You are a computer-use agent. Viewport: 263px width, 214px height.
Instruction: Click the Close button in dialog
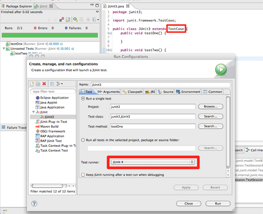tap(188, 203)
